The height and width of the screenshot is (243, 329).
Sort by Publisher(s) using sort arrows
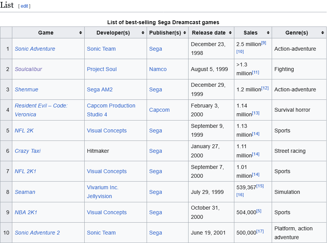pos(184,33)
